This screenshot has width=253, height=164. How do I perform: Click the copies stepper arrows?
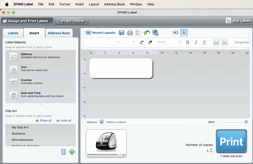tap(211, 150)
